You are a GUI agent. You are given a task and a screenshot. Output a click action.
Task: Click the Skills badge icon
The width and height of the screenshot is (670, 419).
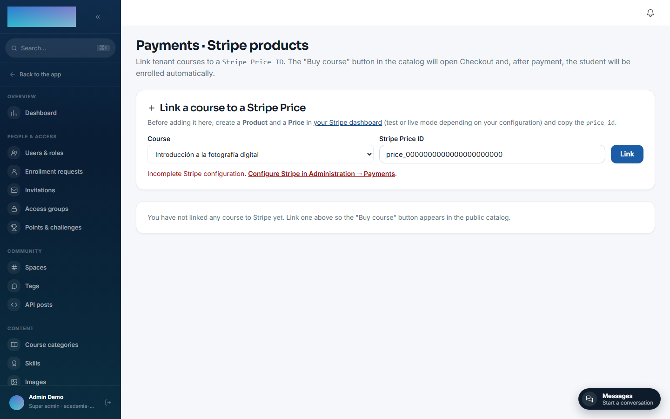(x=14, y=364)
